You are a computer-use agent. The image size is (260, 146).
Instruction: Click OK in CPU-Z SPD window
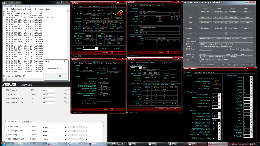175,109
